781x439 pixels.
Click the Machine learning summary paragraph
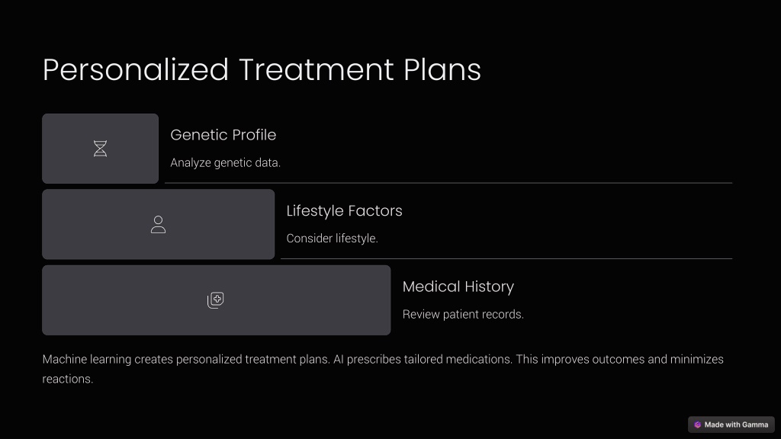pyautogui.click(x=383, y=369)
